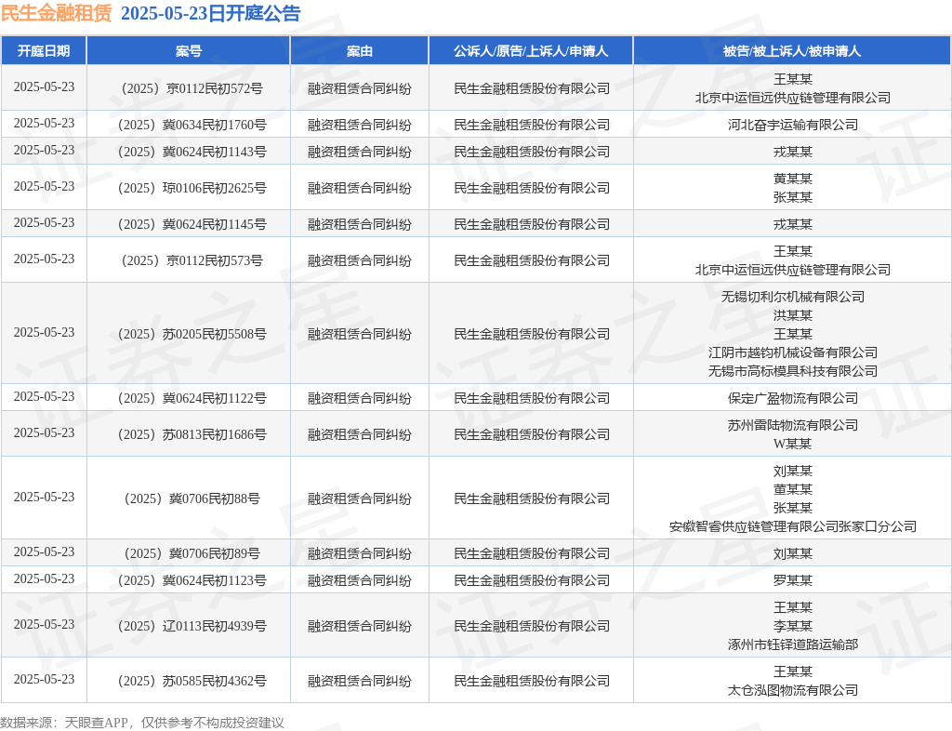Click the defendant 安徽智睿供应链管理有限公司张家口分公司
This screenshot has height=731, width=952.
(x=793, y=527)
